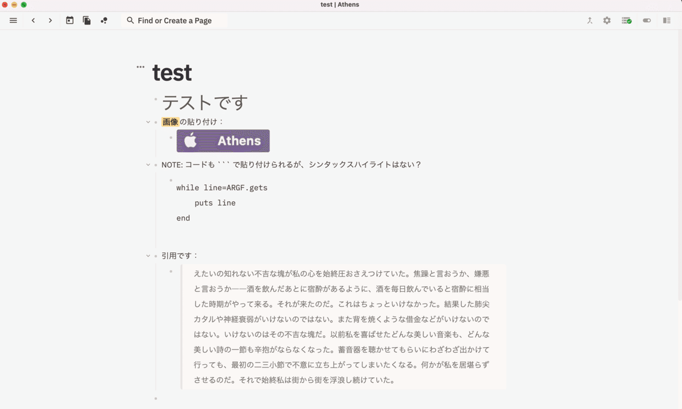Toggle the right sidebar panel icon

(666, 20)
